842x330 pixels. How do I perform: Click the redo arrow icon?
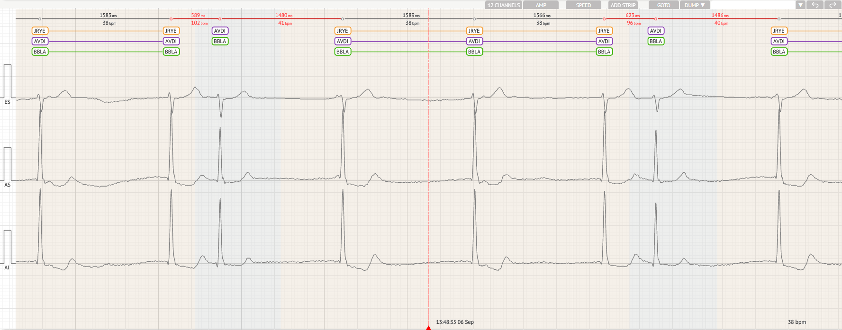(832, 5)
